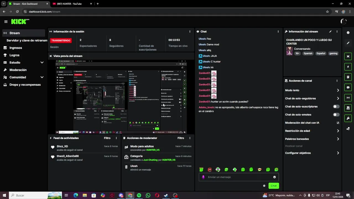The width and height of the screenshot is (354, 199).
Task: Click the purple microphone icon in the chat input
Action: (x=203, y=177)
